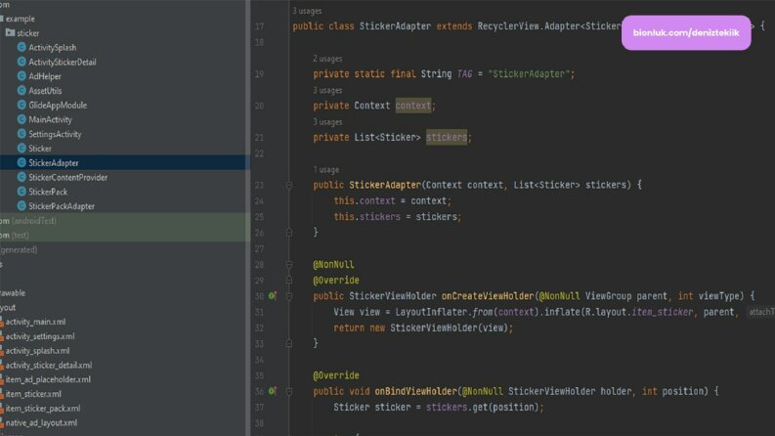The height and width of the screenshot is (436, 775).
Task: Click the highlighted 'stickers' field name
Action: [x=447, y=137]
